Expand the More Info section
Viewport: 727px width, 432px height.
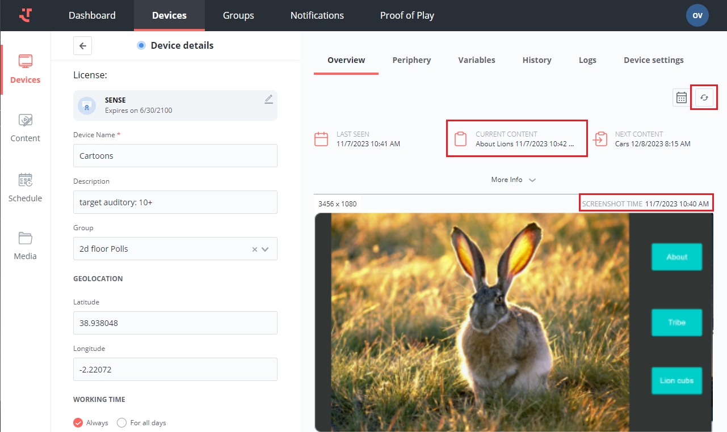513,180
